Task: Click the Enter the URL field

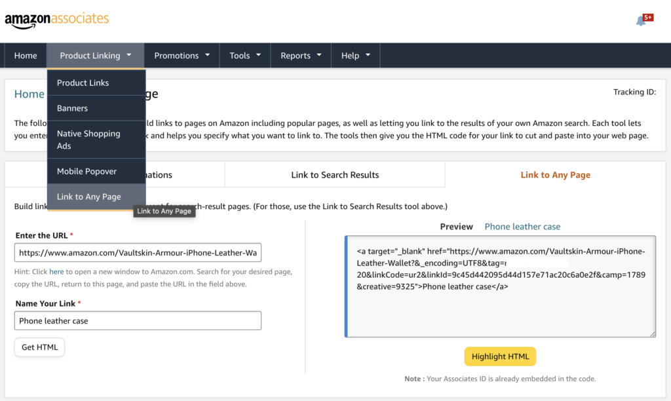Action: [x=138, y=252]
